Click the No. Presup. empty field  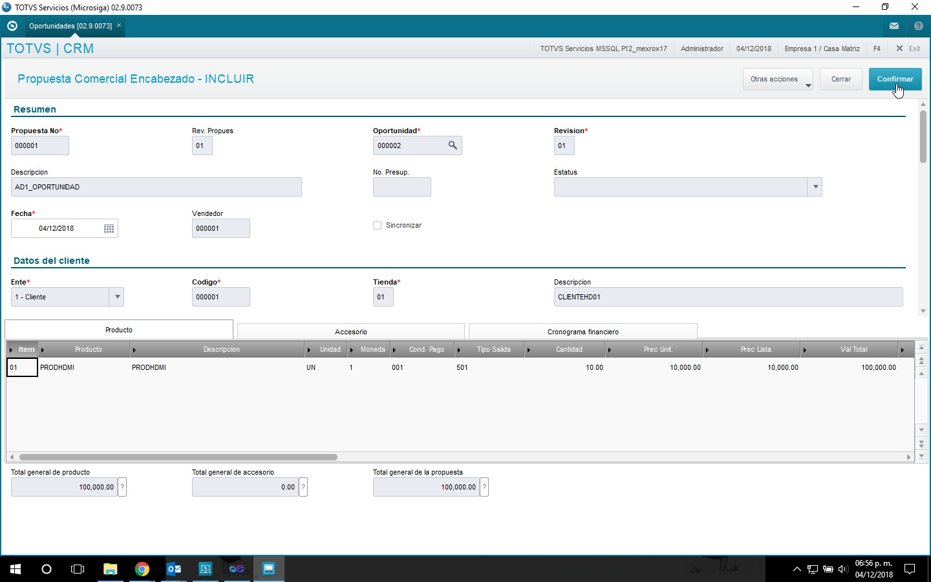(402, 187)
